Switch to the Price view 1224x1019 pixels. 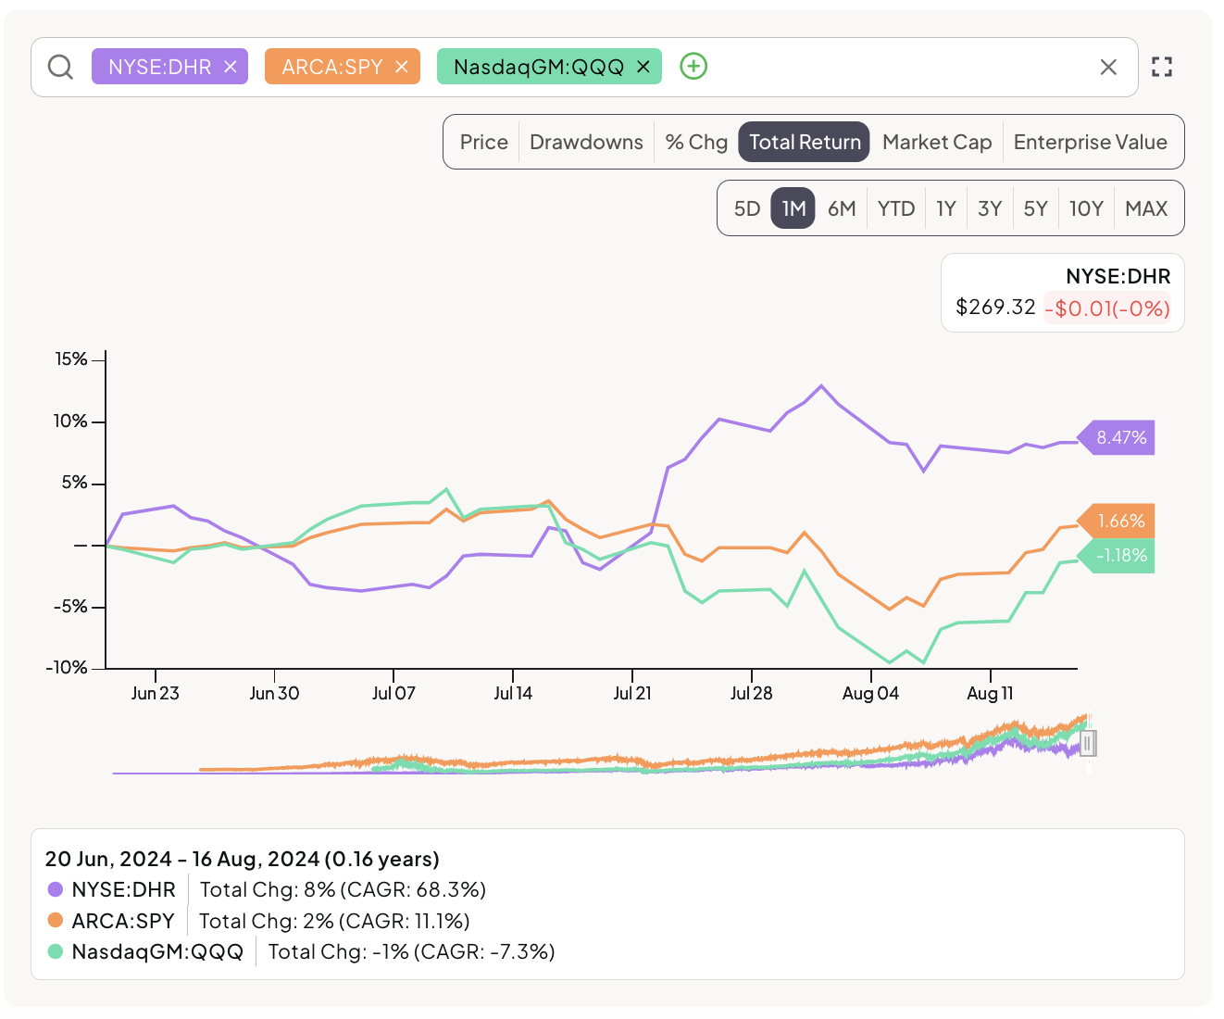[483, 142]
